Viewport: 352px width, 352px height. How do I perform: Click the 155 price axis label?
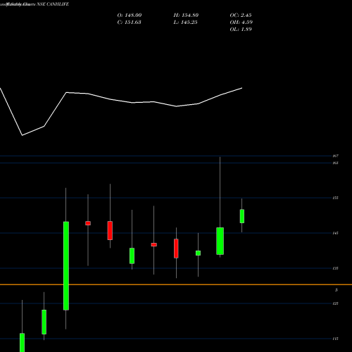pos(335,198)
